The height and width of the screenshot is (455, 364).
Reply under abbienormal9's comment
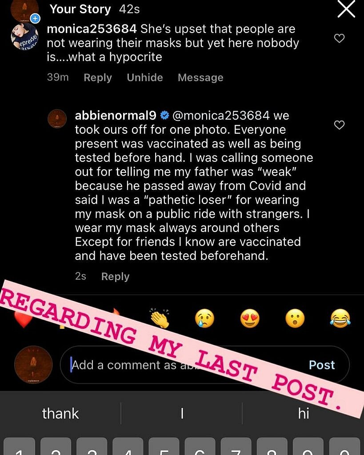[115, 276]
